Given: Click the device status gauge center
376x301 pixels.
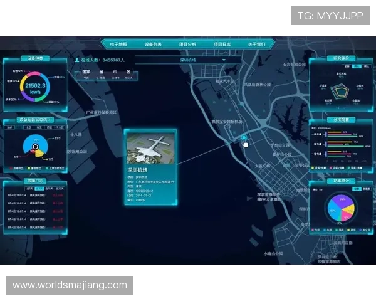Looking at the screenshot, I should tap(34, 147).
